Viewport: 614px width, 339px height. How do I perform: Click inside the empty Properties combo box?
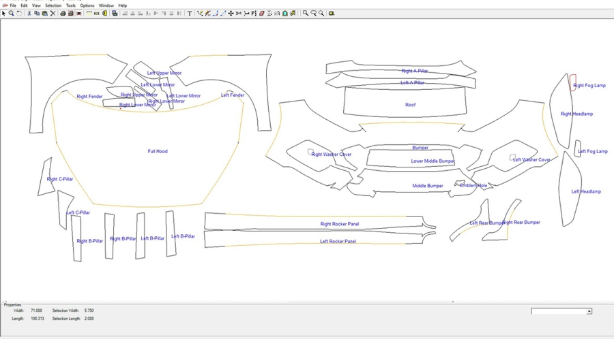[x=559, y=311]
